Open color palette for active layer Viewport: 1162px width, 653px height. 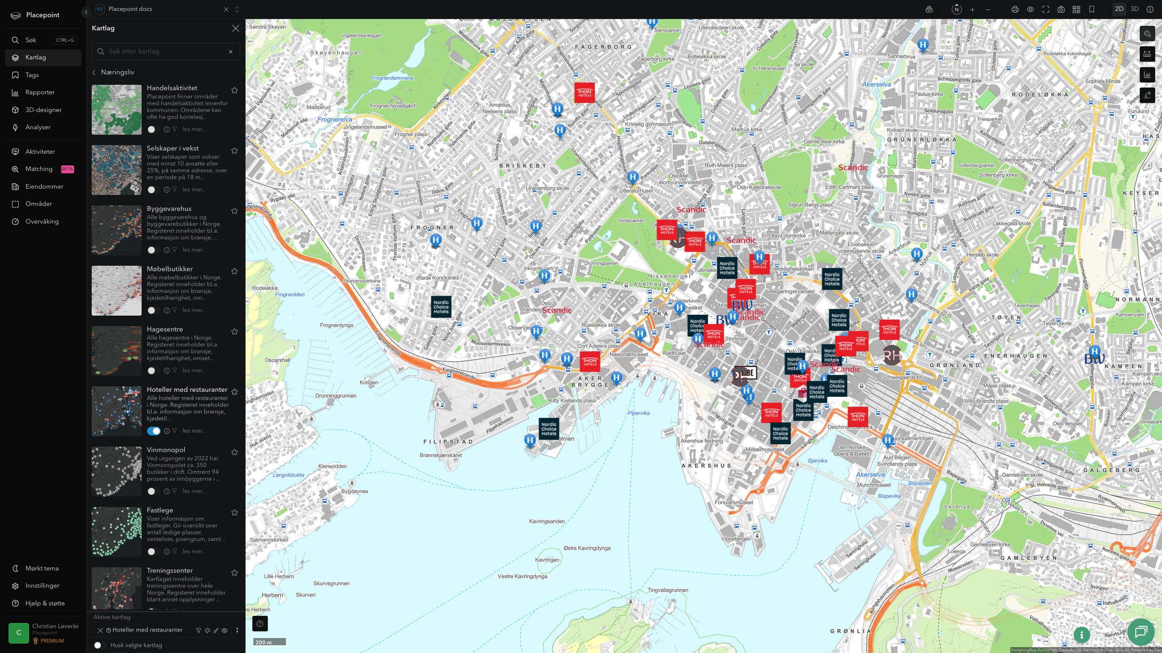[x=207, y=630]
